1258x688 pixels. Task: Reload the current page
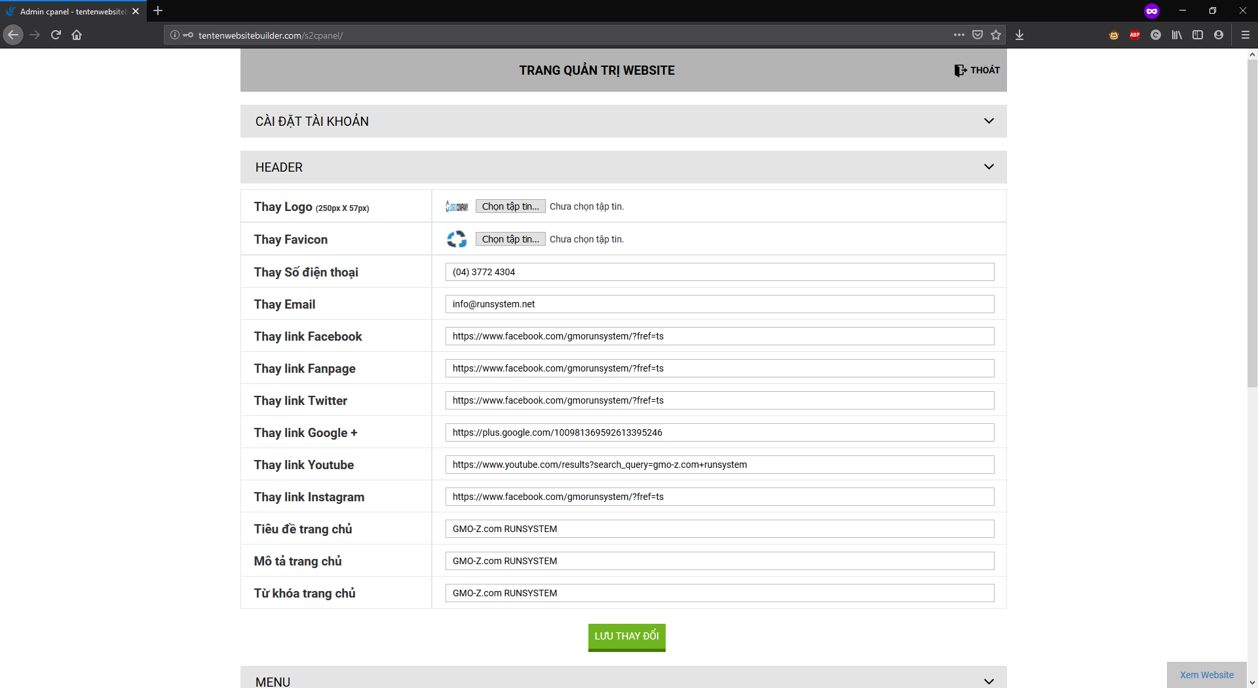tap(56, 35)
